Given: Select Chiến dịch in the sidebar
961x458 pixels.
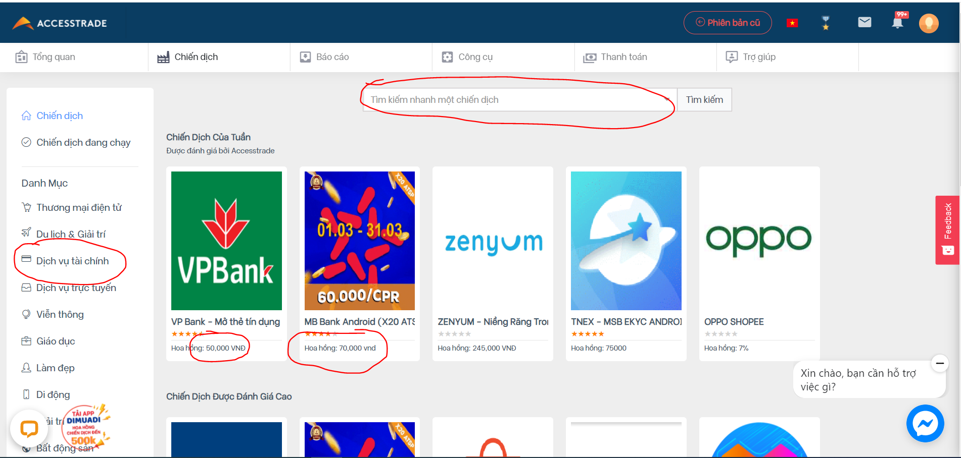Looking at the screenshot, I should coord(60,116).
